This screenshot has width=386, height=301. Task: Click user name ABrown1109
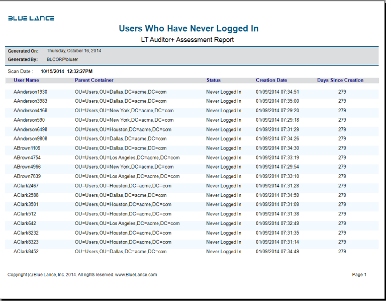point(27,148)
